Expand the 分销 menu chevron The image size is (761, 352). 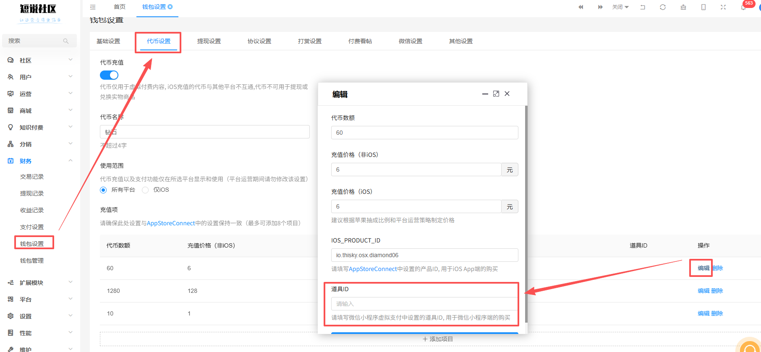(71, 144)
